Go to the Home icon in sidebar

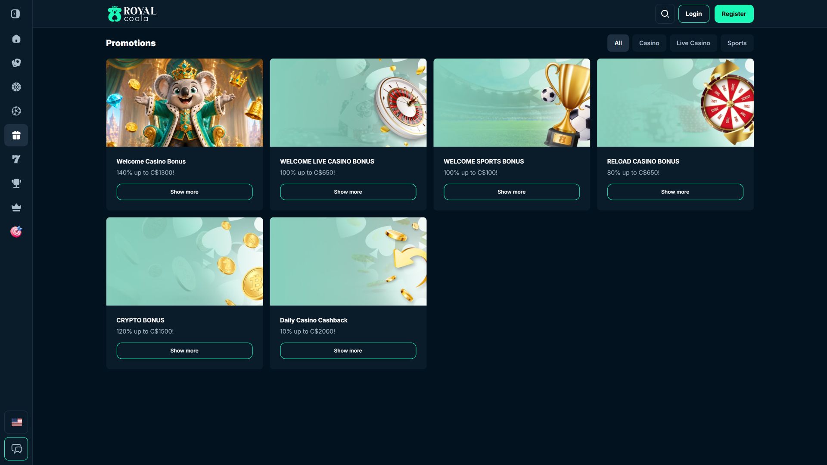[16, 39]
